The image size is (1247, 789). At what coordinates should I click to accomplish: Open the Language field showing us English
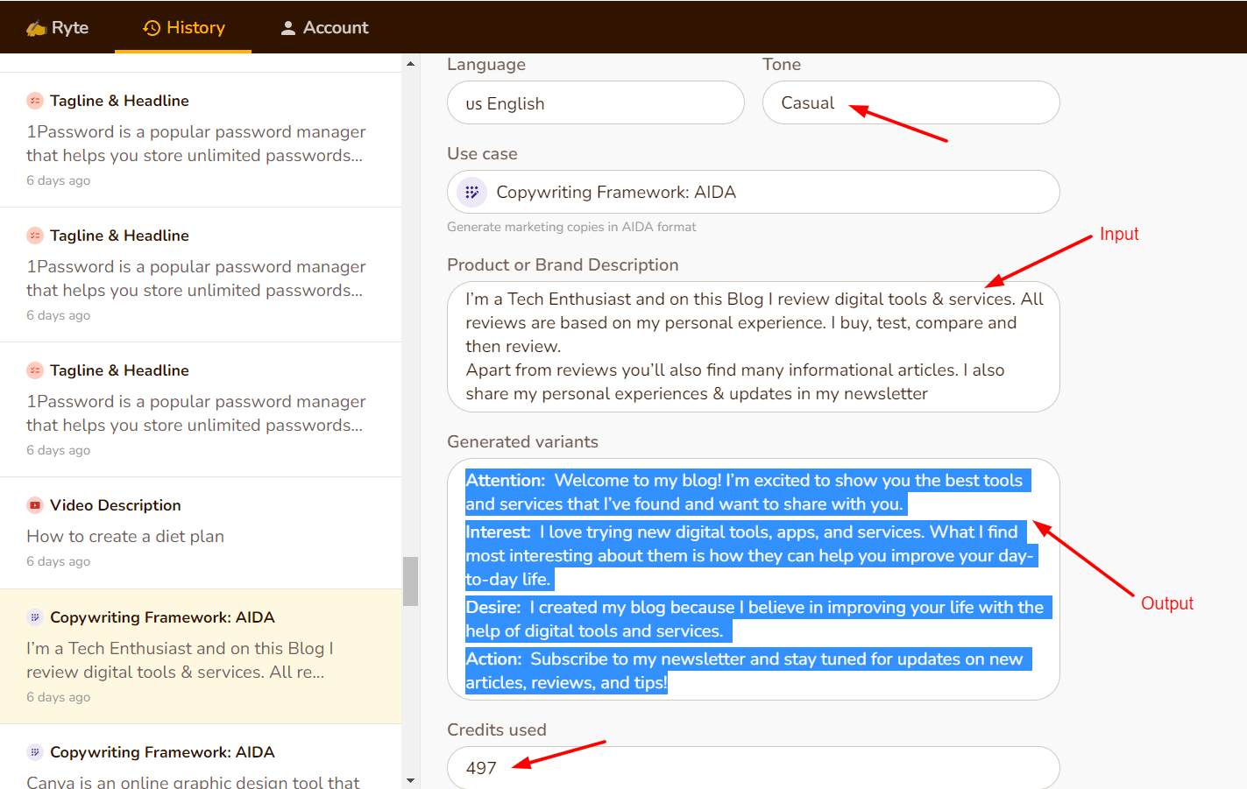coord(595,103)
